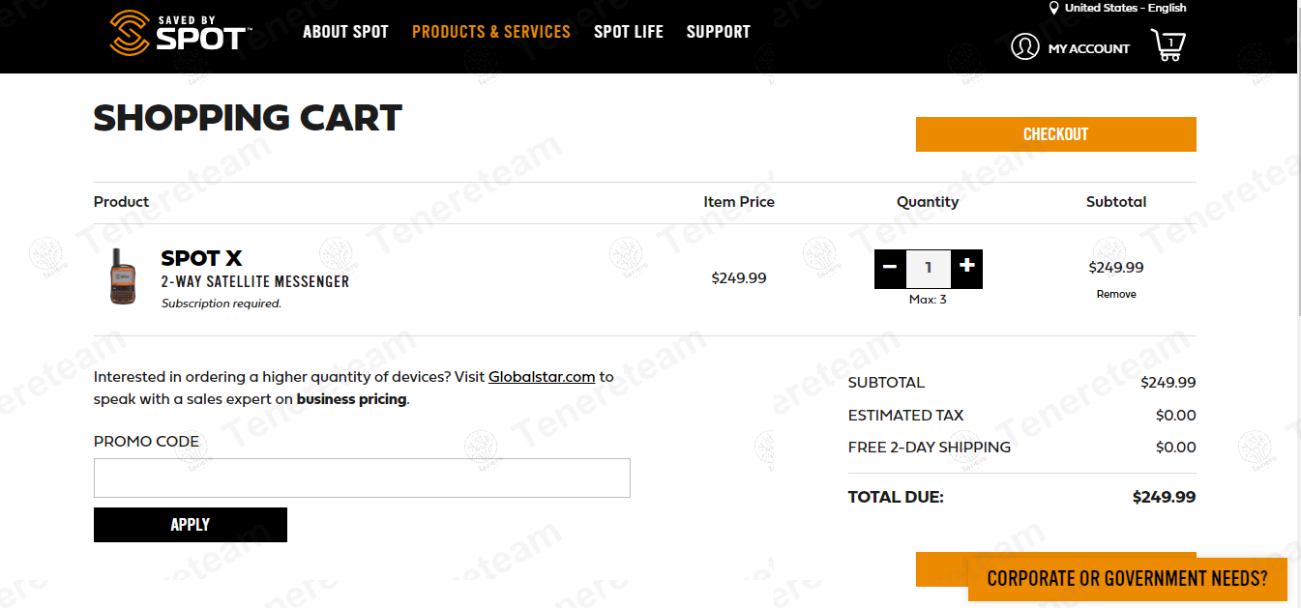Decrease quantity with minus button
1301x608 pixels.
click(x=890, y=268)
